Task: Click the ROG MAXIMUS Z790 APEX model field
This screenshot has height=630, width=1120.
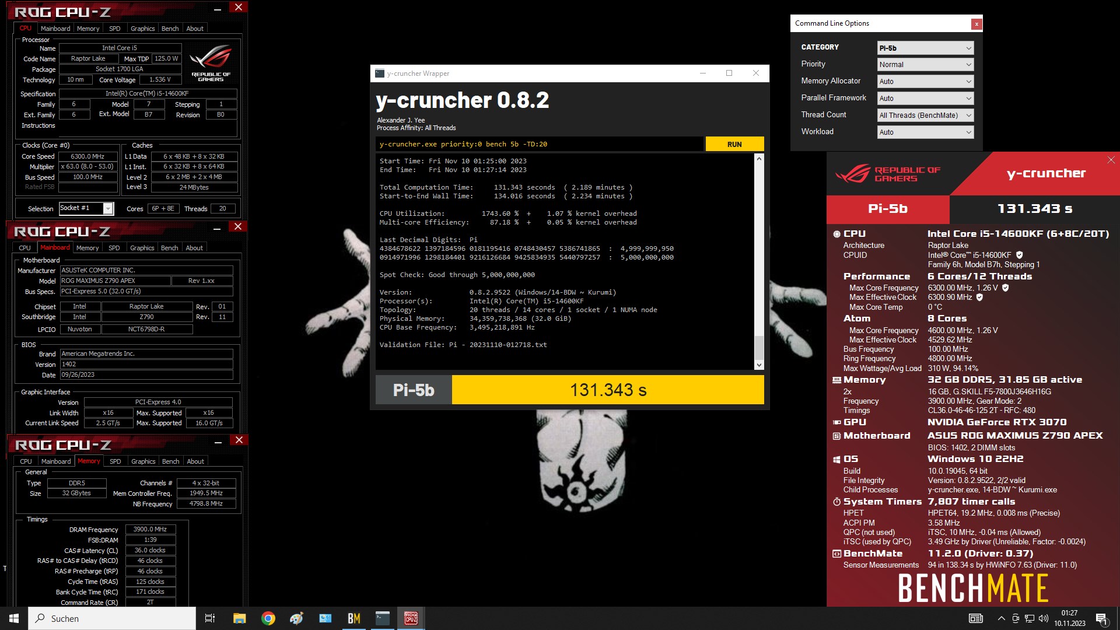Action: (x=115, y=281)
